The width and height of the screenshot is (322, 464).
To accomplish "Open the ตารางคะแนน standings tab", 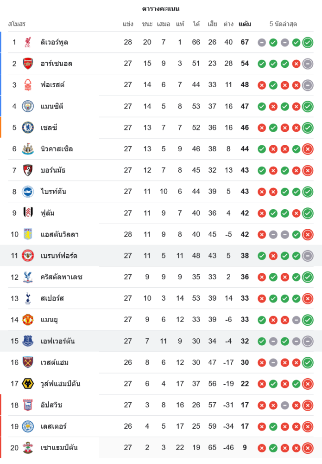I will (161, 9).
